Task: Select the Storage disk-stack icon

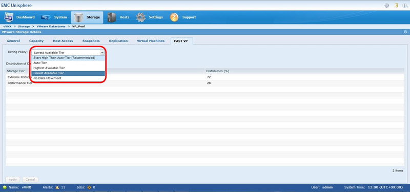Action: pyautogui.click(x=78, y=17)
